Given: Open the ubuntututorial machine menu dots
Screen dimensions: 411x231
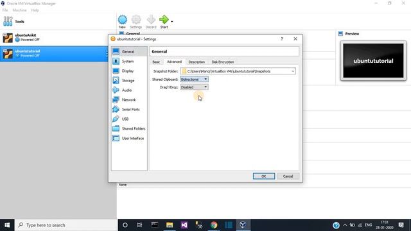Looking at the screenshot, I should point(107,53).
